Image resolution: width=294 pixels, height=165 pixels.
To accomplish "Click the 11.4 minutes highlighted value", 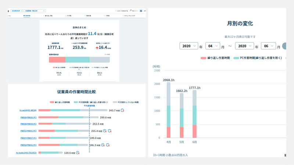I will (92, 34).
